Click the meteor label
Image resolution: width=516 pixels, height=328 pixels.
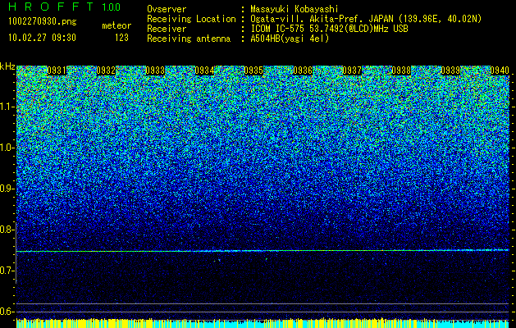pos(116,25)
